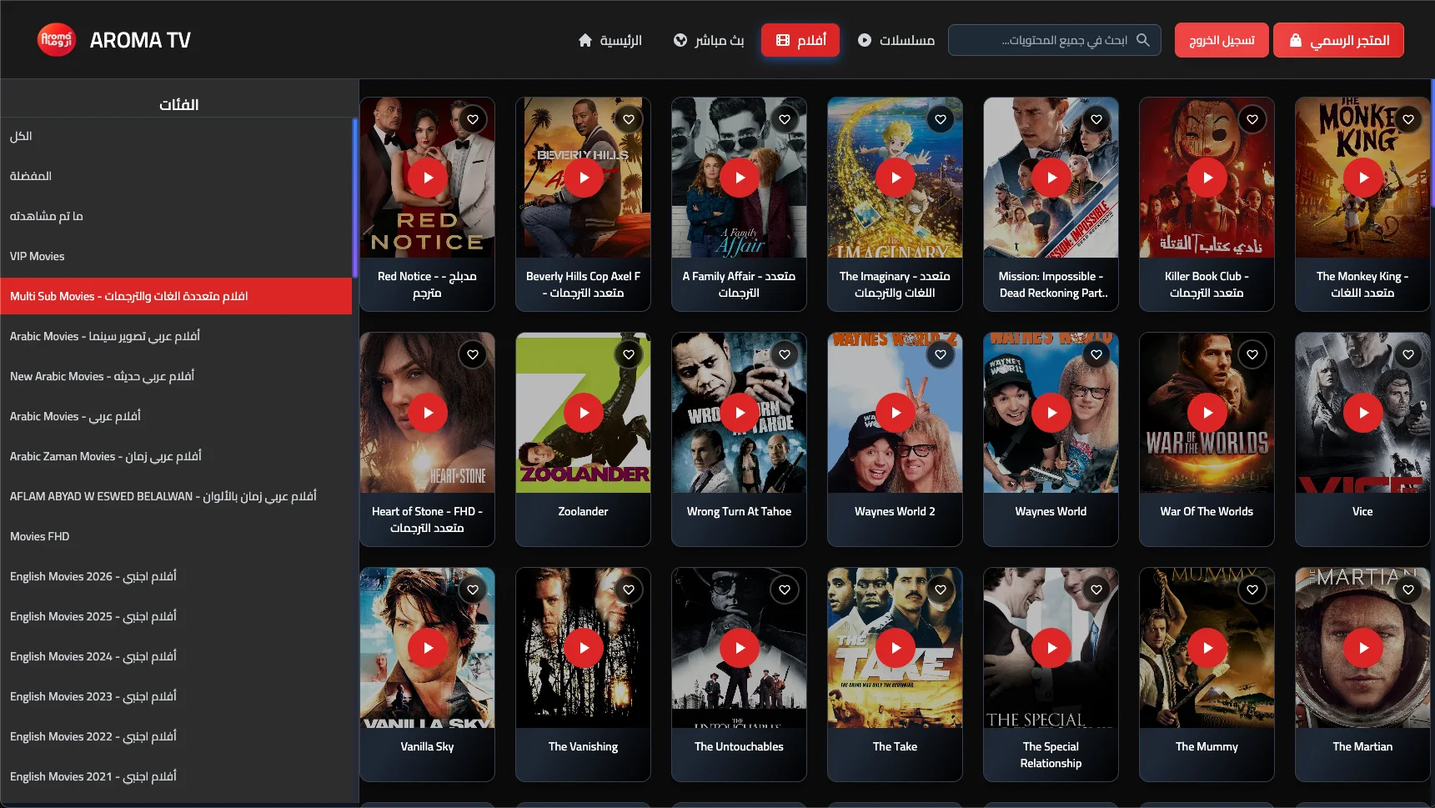Select ما تم مشاهدته watched category

point(176,217)
